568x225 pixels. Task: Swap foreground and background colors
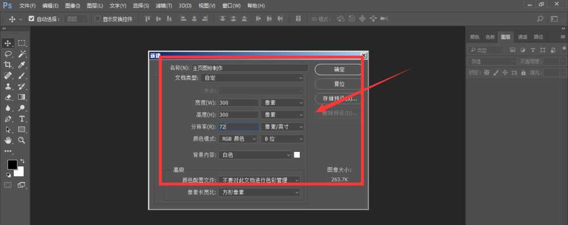pos(23,160)
